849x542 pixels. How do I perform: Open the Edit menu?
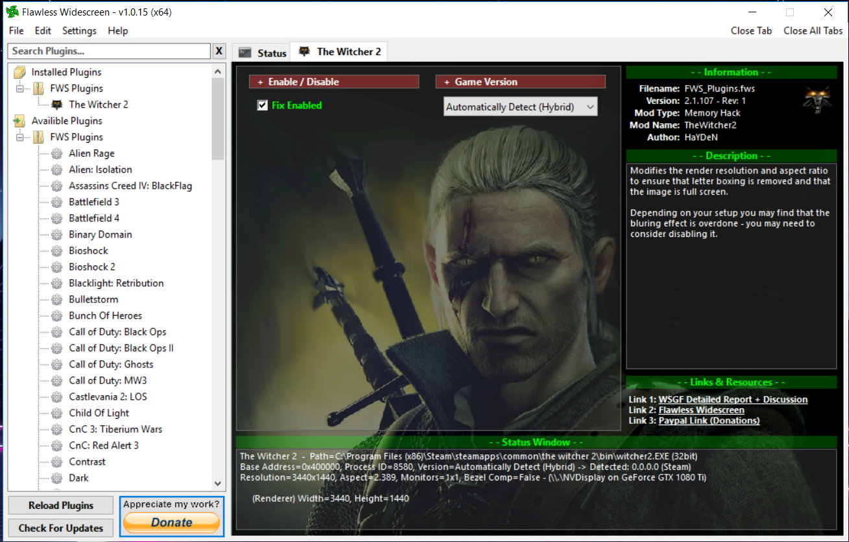click(x=43, y=31)
